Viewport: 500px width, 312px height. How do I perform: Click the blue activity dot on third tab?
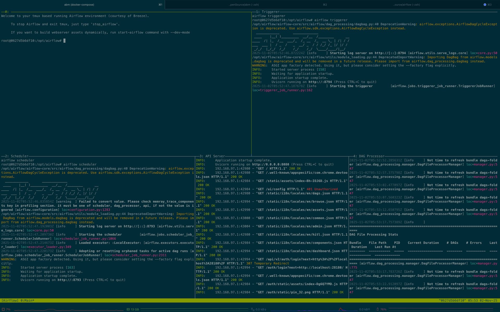click(x=485, y=5)
